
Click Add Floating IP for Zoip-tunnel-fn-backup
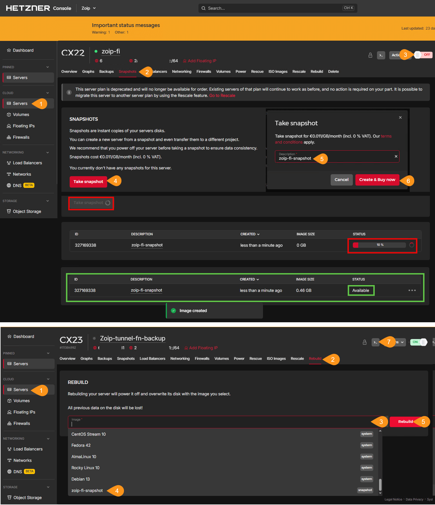(201, 348)
